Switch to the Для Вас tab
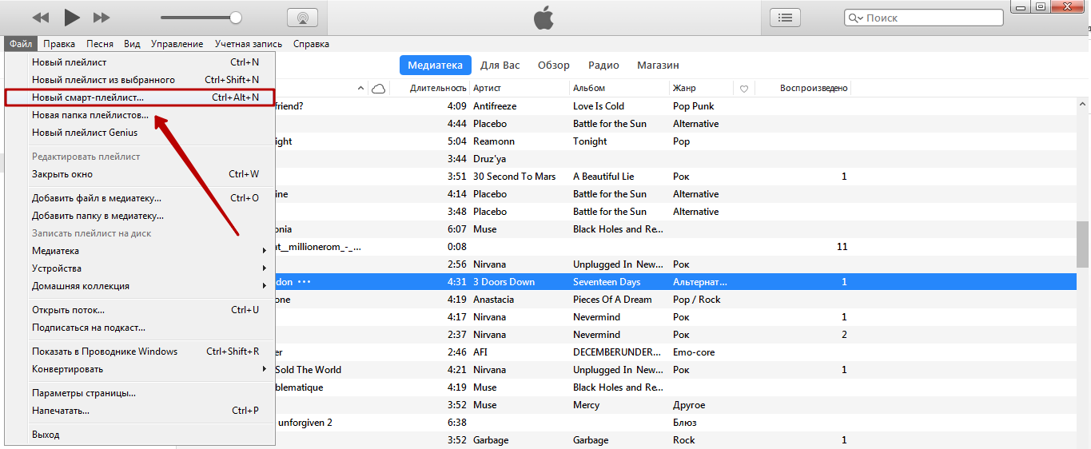 click(500, 66)
